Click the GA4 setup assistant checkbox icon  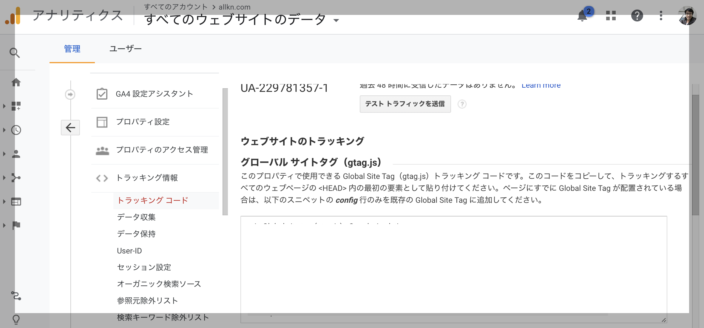102,94
